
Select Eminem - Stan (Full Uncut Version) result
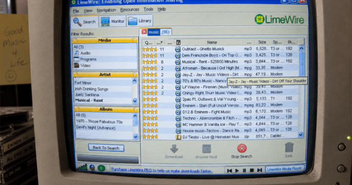pos(220,106)
